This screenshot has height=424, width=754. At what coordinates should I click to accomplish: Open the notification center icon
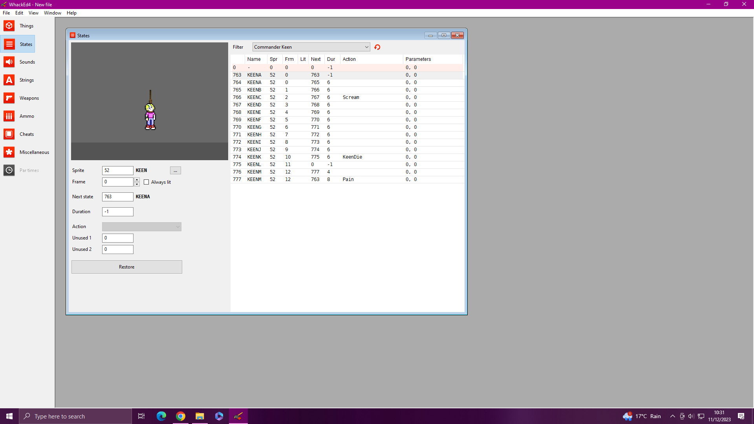(x=741, y=416)
